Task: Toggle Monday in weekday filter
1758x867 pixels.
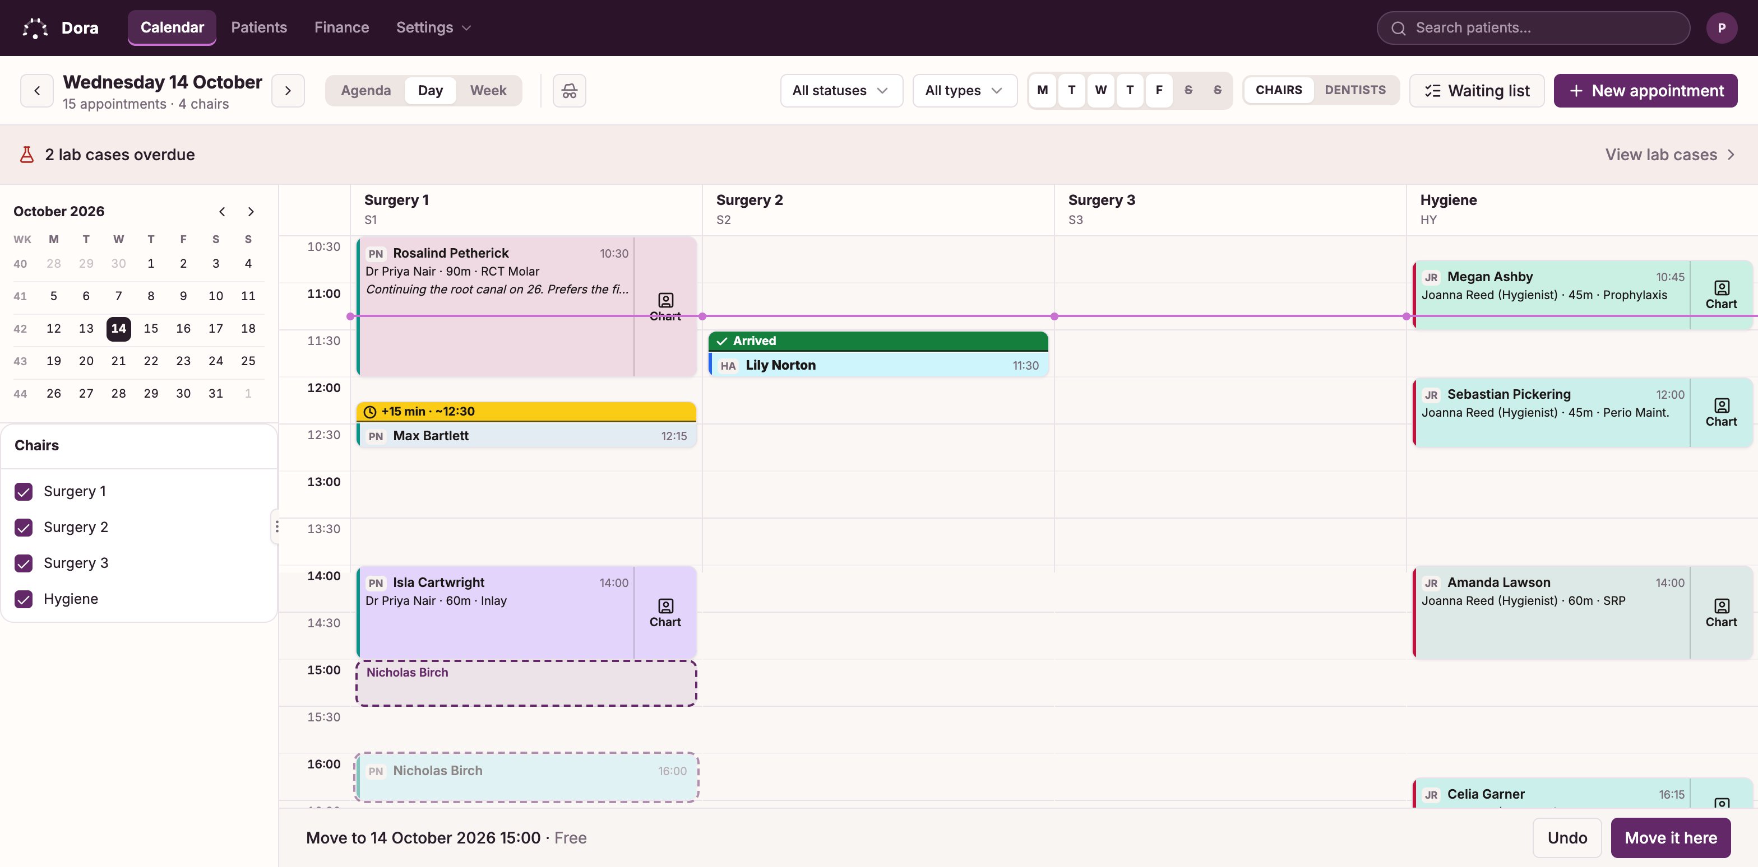Action: pos(1042,90)
